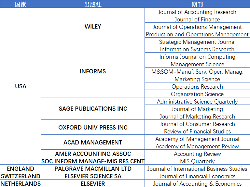Click the Journal of Marketing cell
This screenshot has width=250, height=187.
(197, 109)
